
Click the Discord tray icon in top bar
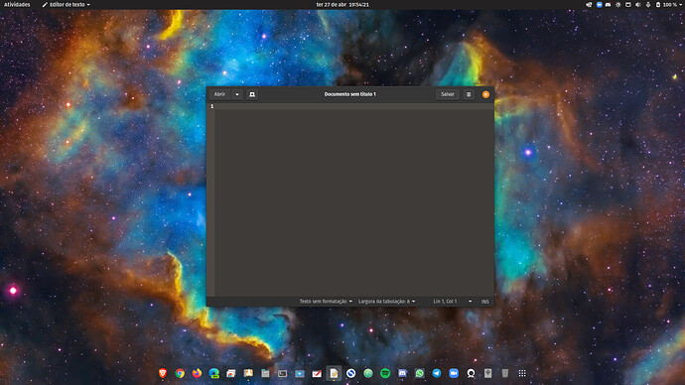[x=609, y=4]
